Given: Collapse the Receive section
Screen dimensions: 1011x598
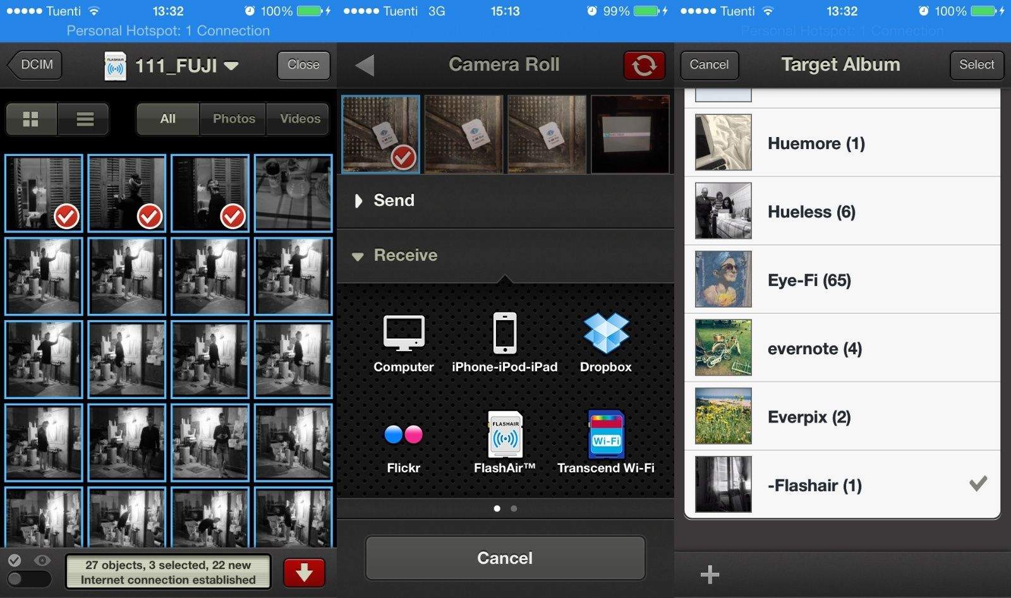Looking at the screenshot, I should [405, 255].
